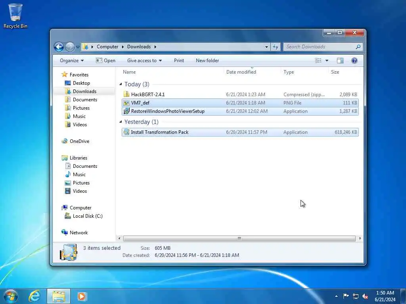
Task: Click the muted volume tray icon
Action: tap(365, 296)
